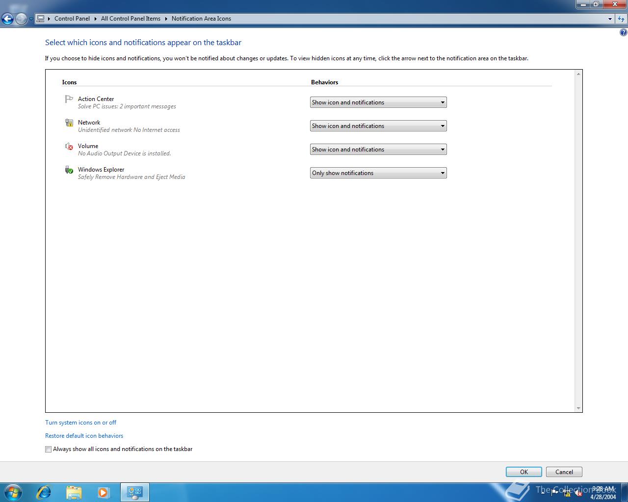Click the computer icon in the address bar
628x502 pixels.
[x=41, y=19]
